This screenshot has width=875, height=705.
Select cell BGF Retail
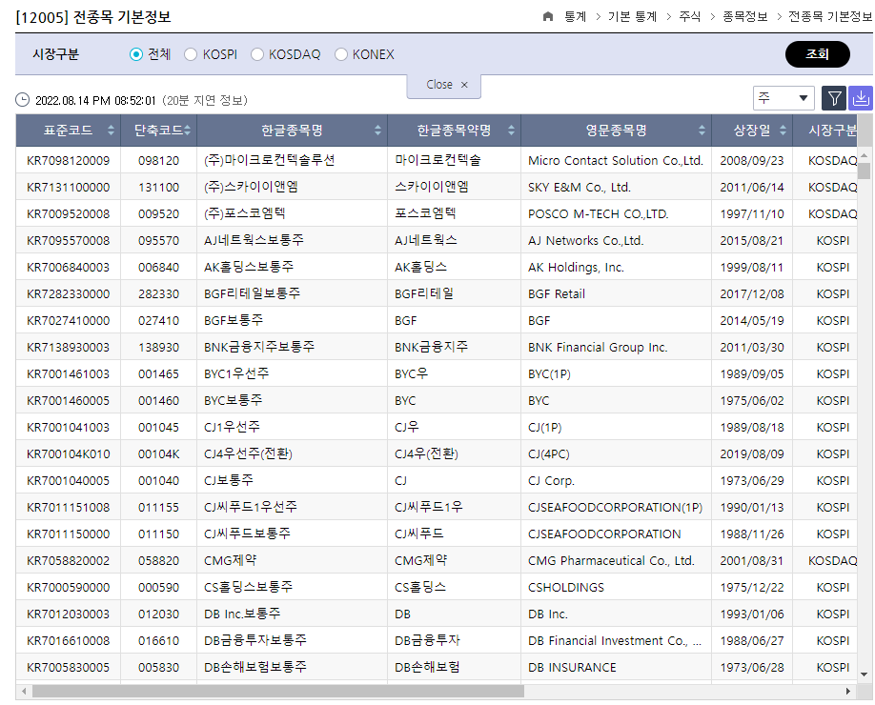click(x=616, y=294)
